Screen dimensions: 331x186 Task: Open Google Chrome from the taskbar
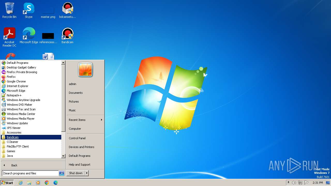(x=47, y=183)
